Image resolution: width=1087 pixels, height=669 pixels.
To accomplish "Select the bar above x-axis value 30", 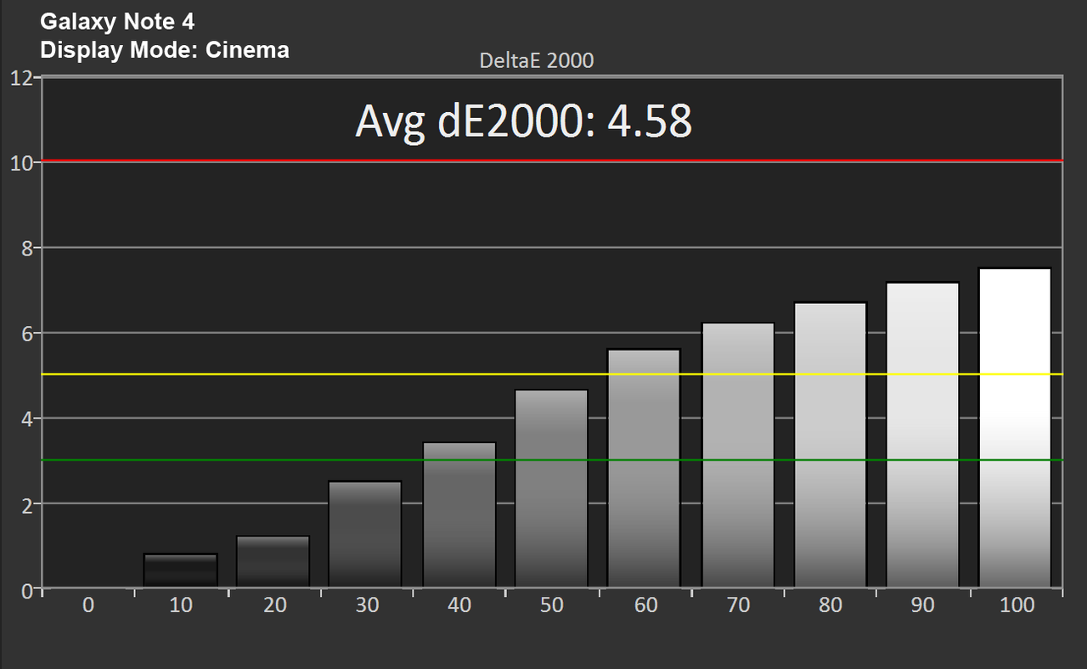I will tap(366, 534).
